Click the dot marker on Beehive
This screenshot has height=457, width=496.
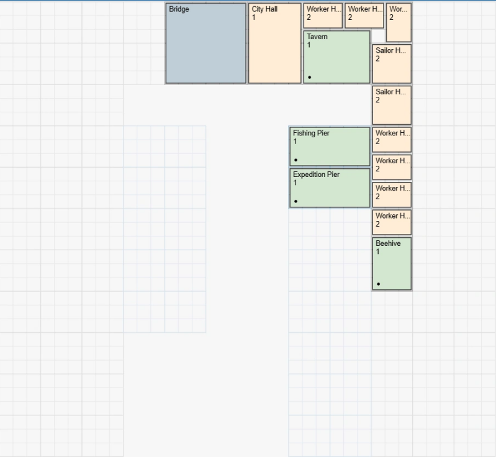click(378, 284)
